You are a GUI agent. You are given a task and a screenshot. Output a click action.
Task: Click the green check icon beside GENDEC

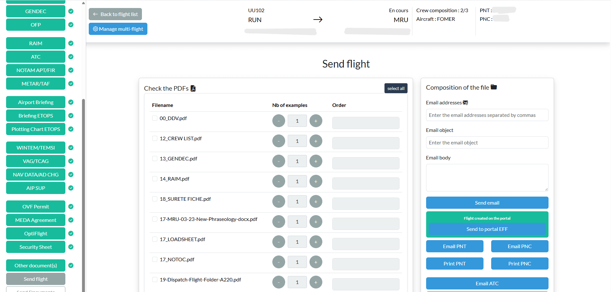coord(71,11)
